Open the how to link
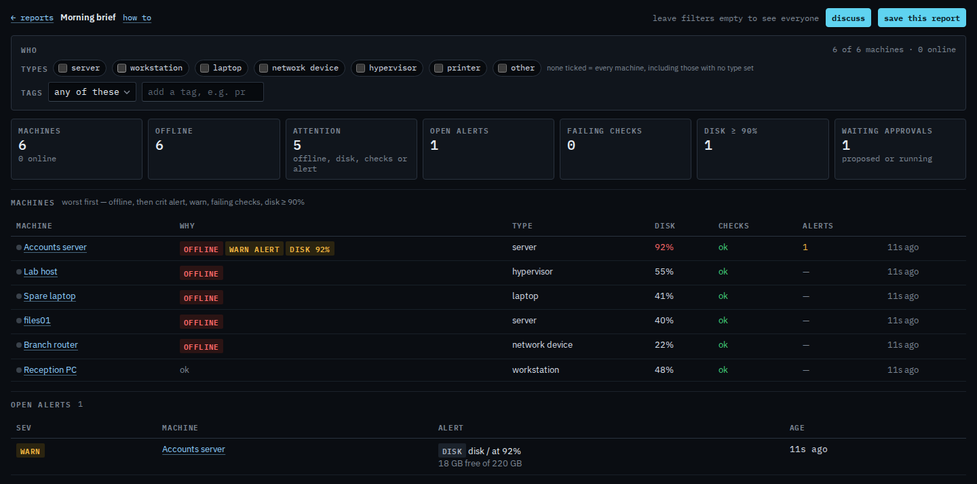 click(137, 18)
